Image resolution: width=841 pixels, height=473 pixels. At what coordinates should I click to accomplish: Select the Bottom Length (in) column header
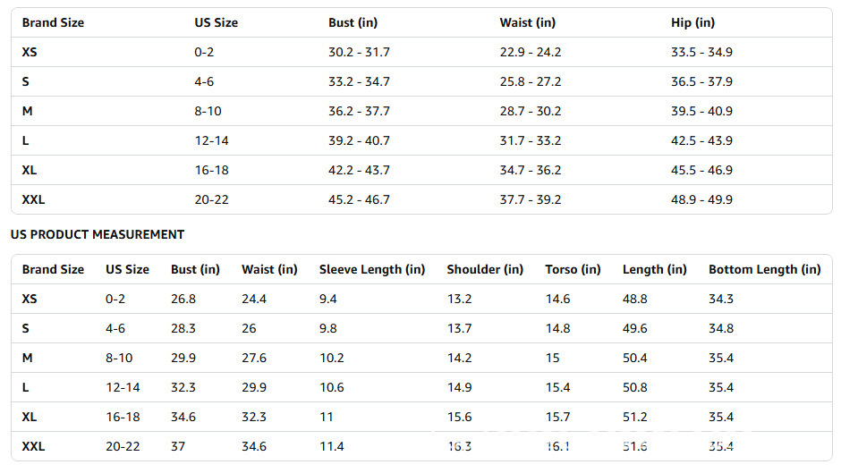point(764,269)
